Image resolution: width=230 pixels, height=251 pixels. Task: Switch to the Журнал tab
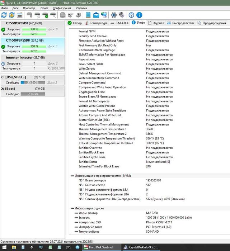[x=156, y=23]
